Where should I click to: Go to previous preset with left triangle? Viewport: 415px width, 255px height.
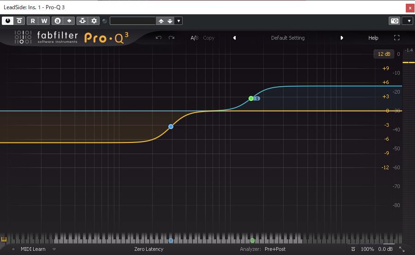(x=235, y=38)
